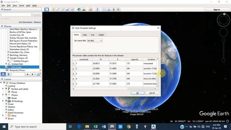Click the preview table vertical scrollbar
The width and height of the screenshot is (231, 130).
click(x=158, y=73)
